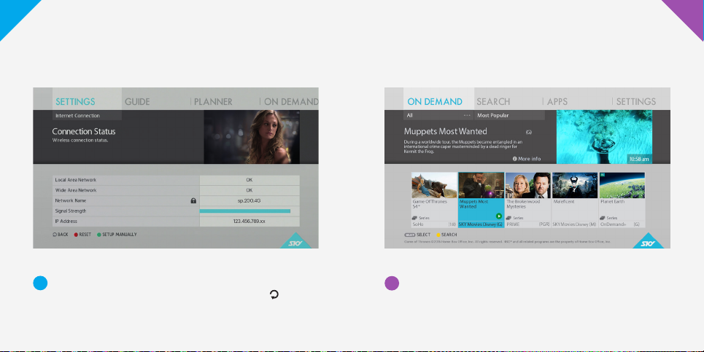Image resolution: width=704 pixels, height=352 pixels.
Task: Open ON DEMAND tab on Connection Status screen
Action: pyautogui.click(x=291, y=102)
